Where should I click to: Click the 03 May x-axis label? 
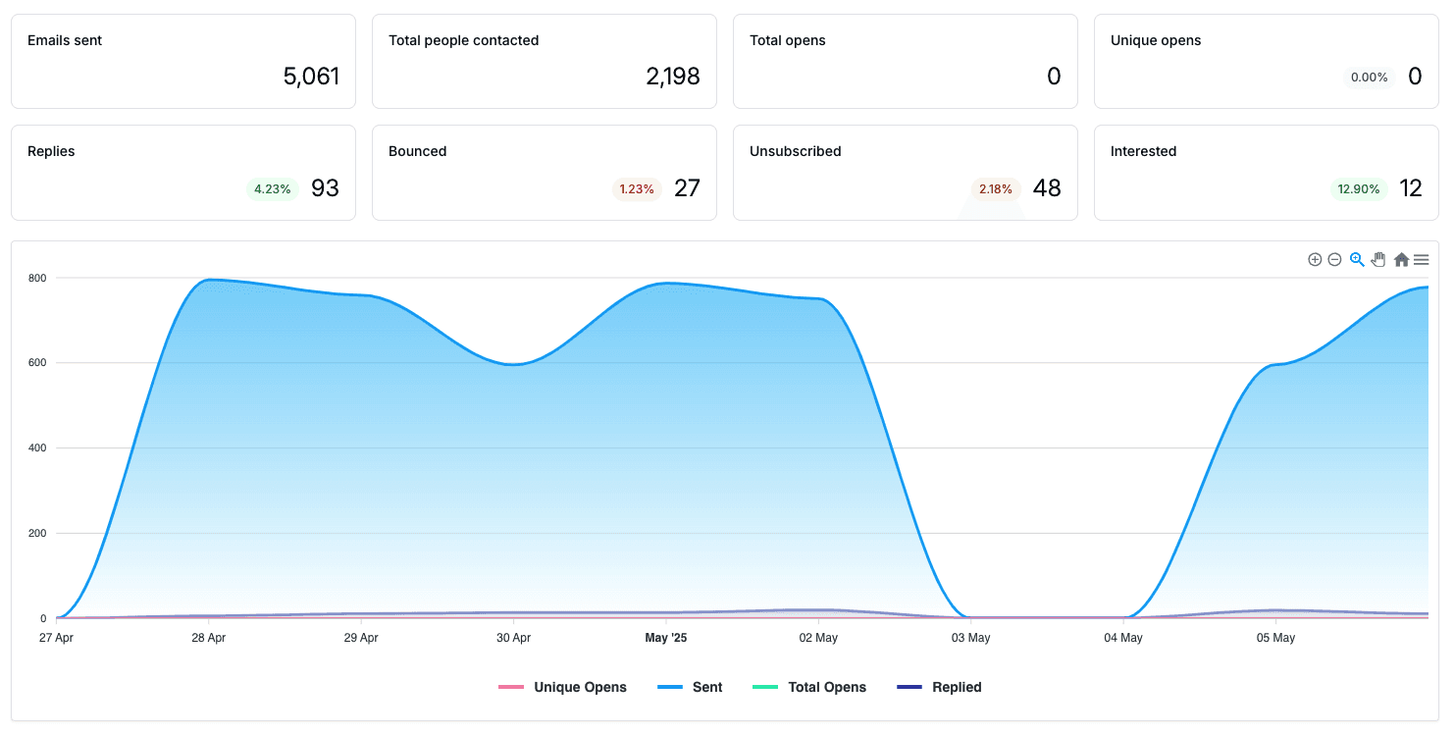[970, 638]
